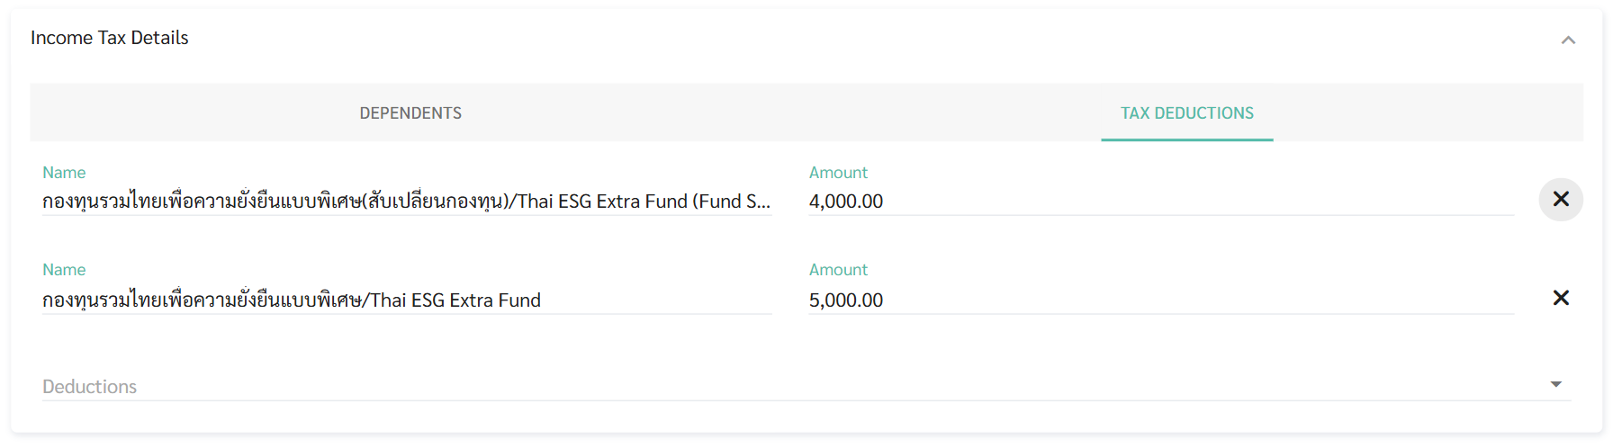Click Name label above first deduction
1613x448 pixels.
pyautogui.click(x=64, y=172)
